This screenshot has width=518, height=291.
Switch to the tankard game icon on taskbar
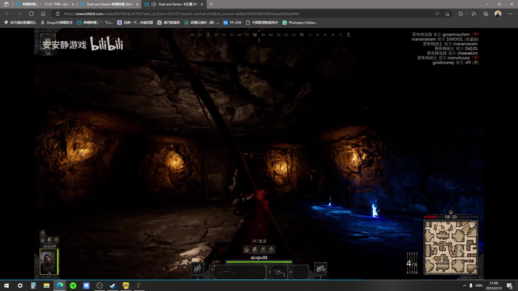(x=139, y=286)
